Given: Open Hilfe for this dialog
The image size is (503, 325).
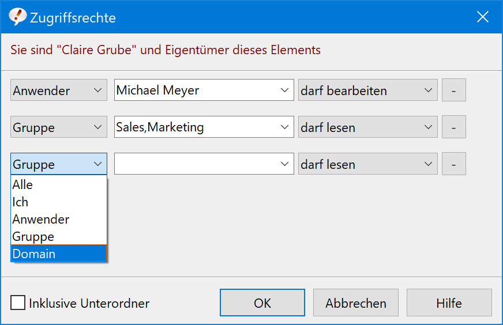Looking at the screenshot, I should click(449, 303).
